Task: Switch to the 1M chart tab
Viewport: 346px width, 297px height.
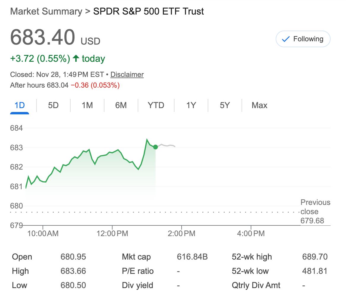Action: pos(87,105)
